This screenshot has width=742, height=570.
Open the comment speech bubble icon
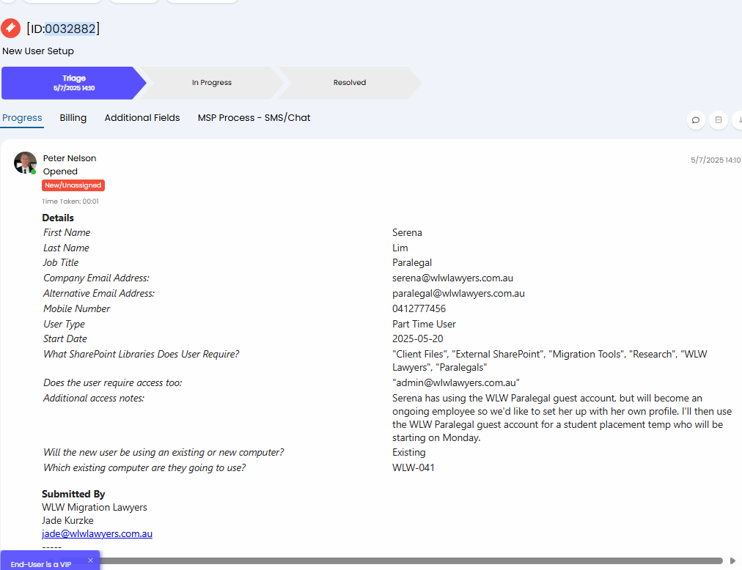tap(696, 120)
